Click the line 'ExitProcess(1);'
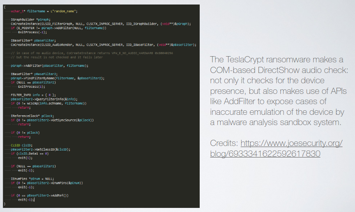Image resolution: width=355 pixels, height=212 pixels. [32, 87]
